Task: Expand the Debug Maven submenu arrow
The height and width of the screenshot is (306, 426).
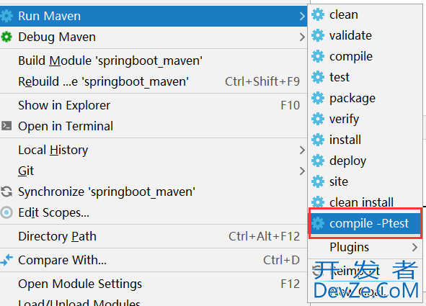Action: click(302, 37)
